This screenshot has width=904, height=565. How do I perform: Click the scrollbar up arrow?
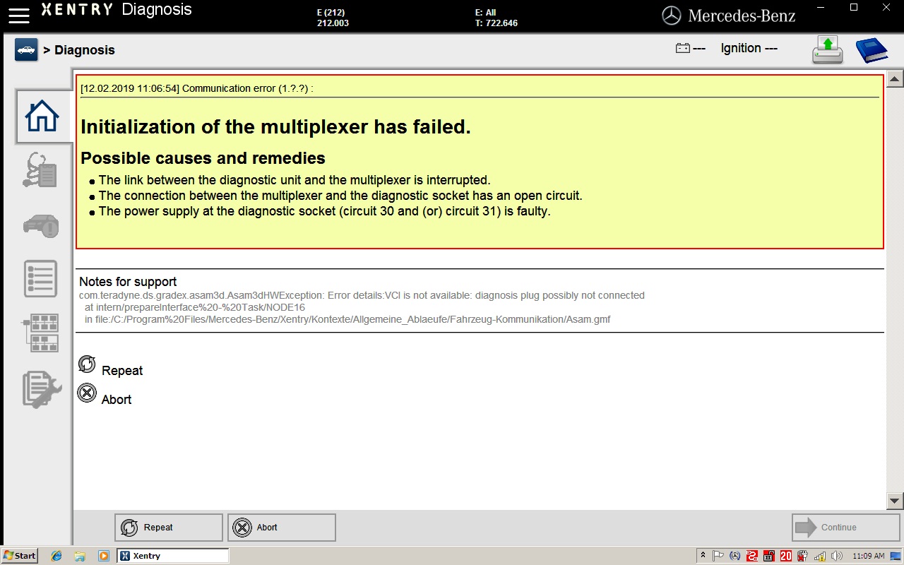[895, 78]
